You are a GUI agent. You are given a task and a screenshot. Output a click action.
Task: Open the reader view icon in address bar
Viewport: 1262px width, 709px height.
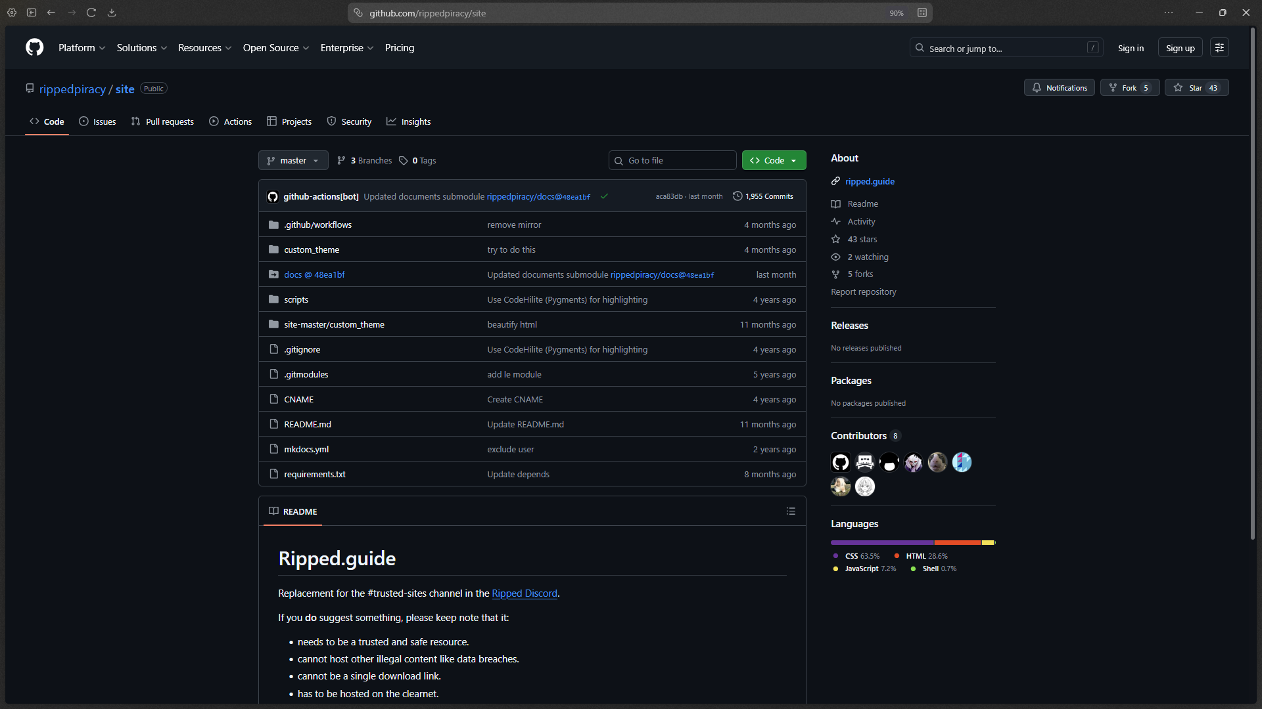[922, 12]
